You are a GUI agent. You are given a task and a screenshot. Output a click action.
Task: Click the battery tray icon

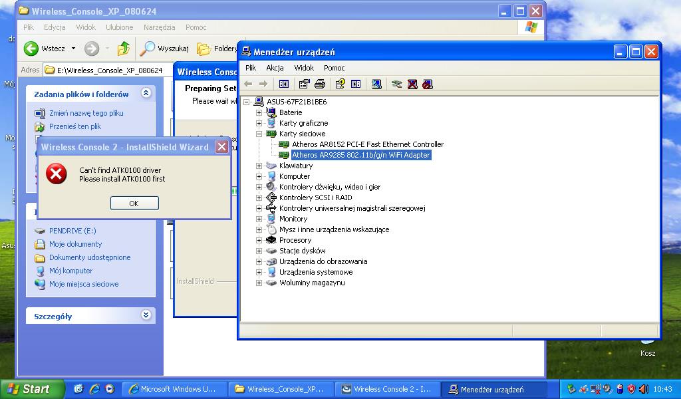point(620,390)
